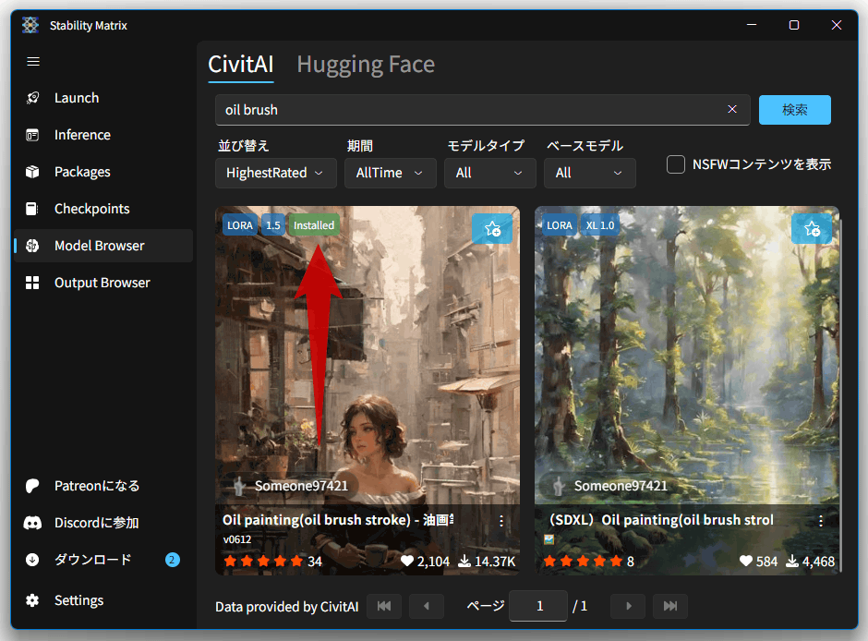Click the (SDXL) Oil painting title

coord(660,520)
